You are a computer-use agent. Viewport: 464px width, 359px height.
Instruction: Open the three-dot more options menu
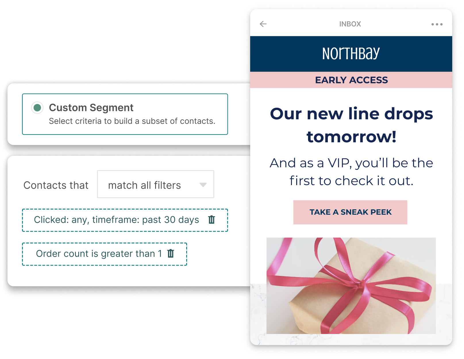[x=437, y=24]
